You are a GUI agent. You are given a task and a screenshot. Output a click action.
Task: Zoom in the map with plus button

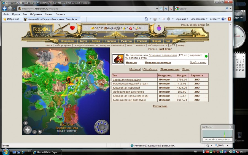pyautogui.click(x=26, y=123)
